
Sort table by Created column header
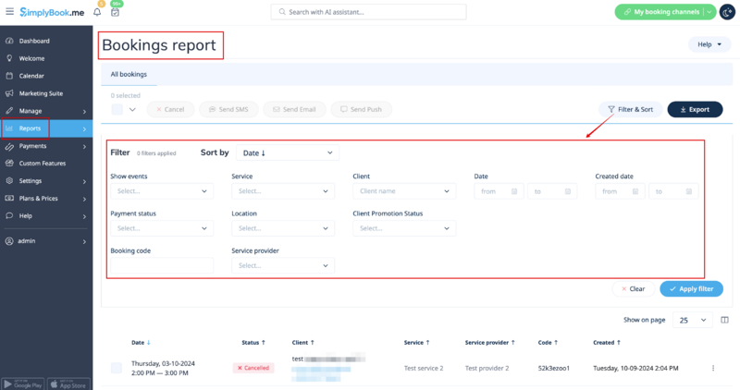coord(607,342)
